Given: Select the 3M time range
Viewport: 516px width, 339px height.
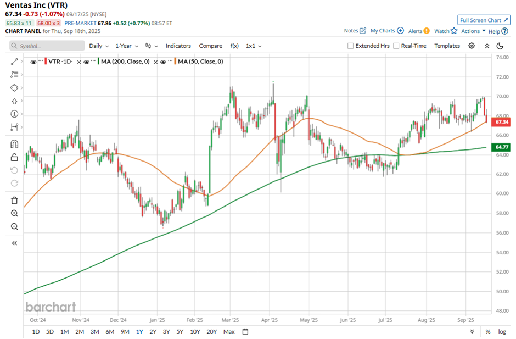Looking at the screenshot, I should (95, 331).
